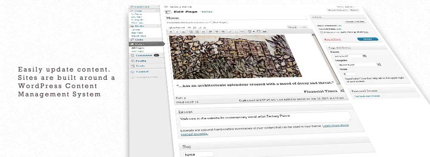Toggle bold formatting in editor toolbar
This screenshot has height=157, width=430.
171,32
